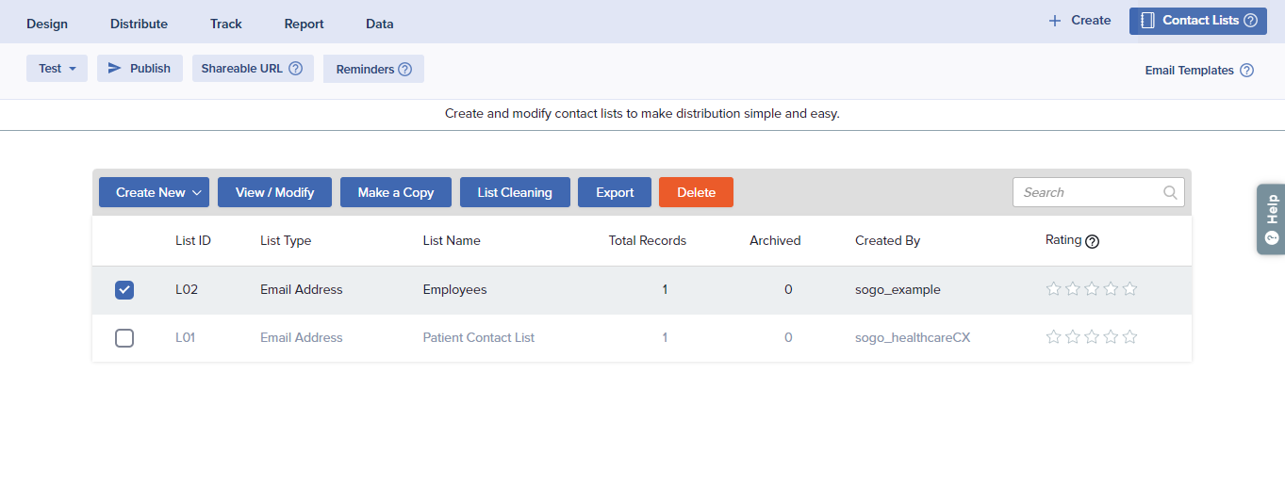The height and width of the screenshot is (503, 1285).
Task: Click the List Cleaning button
Action: click(x=514, y=192)
